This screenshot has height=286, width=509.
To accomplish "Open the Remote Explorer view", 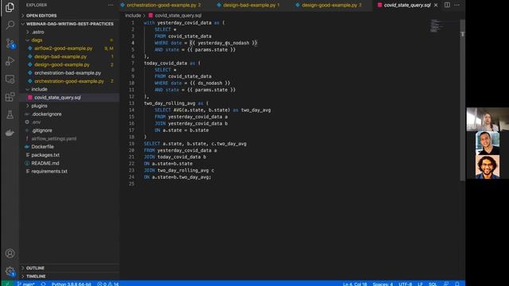I will [10, 79].
